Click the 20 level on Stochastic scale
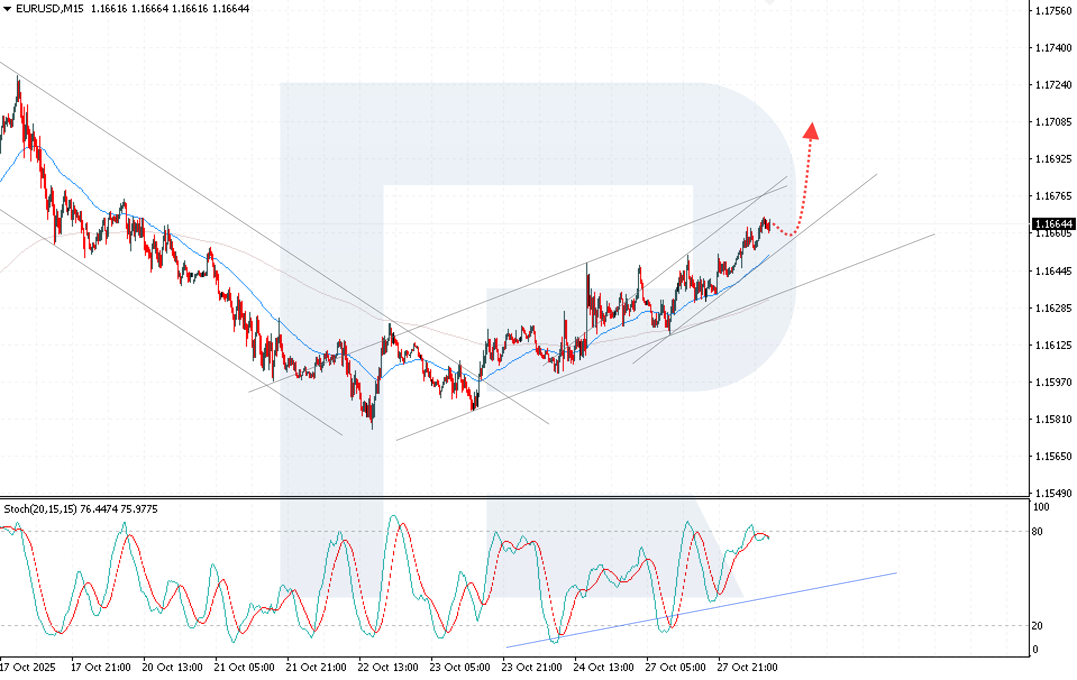The image size is (1077, 680). [x=1038, y=626]
